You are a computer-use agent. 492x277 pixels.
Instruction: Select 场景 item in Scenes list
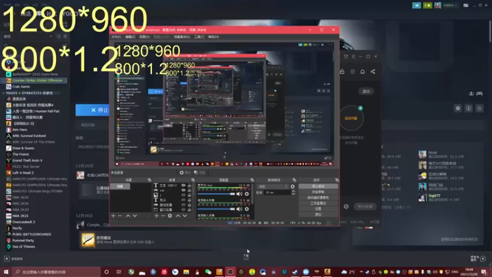[120, 187]
